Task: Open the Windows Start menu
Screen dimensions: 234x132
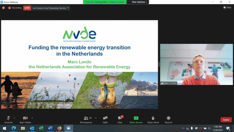Action: click(4, 128)
